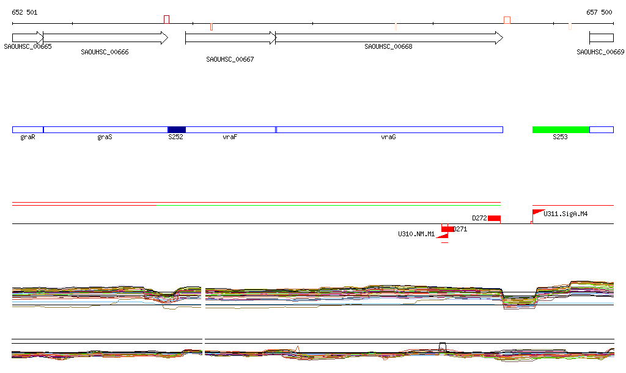Select the graR segment bar
Screen dimensions: 626x373
[28, 129]
